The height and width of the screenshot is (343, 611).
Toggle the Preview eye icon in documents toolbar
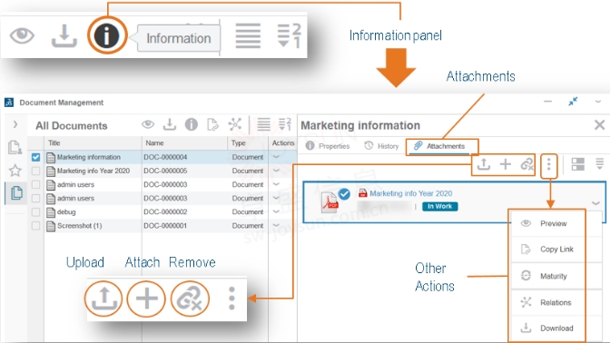(x=148, y=124)
